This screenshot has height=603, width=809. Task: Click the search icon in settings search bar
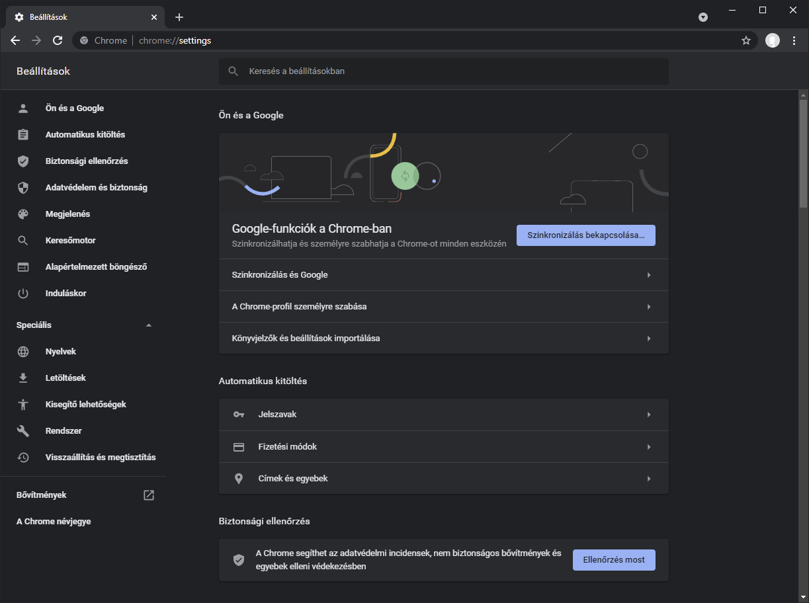coord(233,71)
